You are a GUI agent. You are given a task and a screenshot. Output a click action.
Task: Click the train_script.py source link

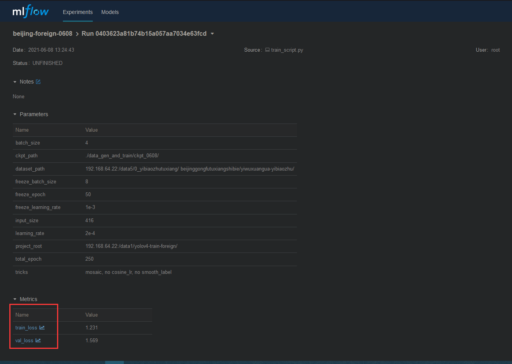coord(287,50)
